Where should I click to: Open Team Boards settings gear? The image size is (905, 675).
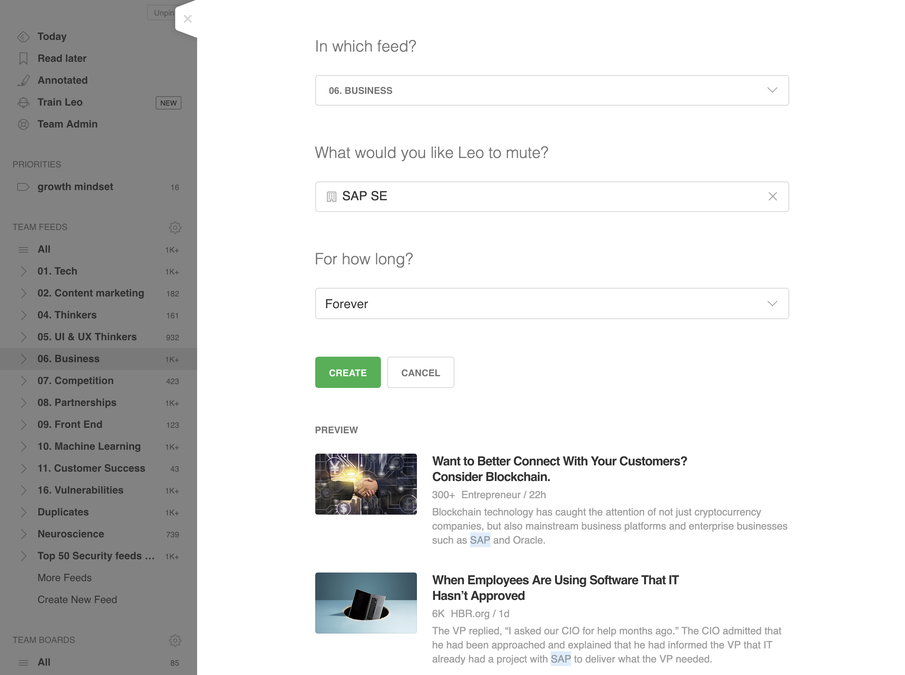[175, 640]
